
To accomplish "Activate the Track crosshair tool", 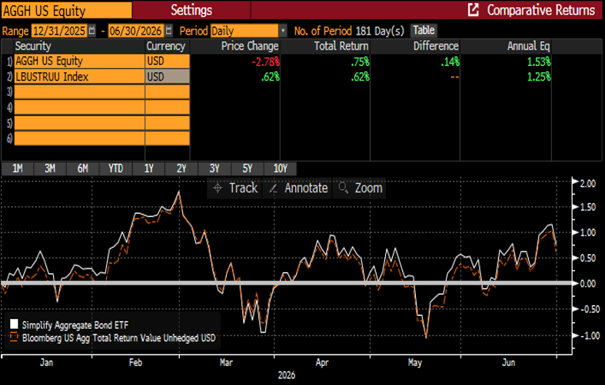I will [x=218, y=188].
